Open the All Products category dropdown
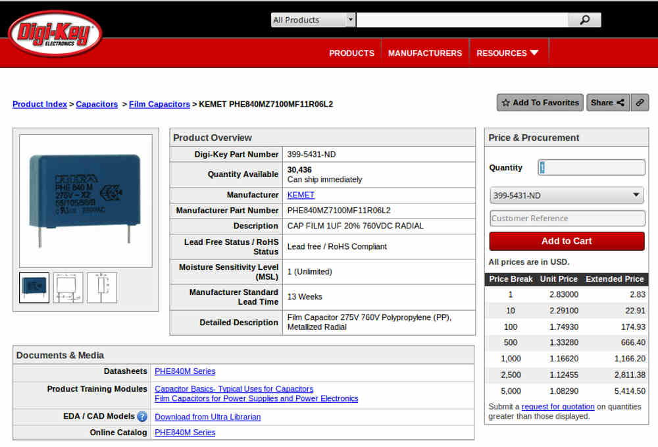Screen dimensions: 658x447 tap(313, 20)
